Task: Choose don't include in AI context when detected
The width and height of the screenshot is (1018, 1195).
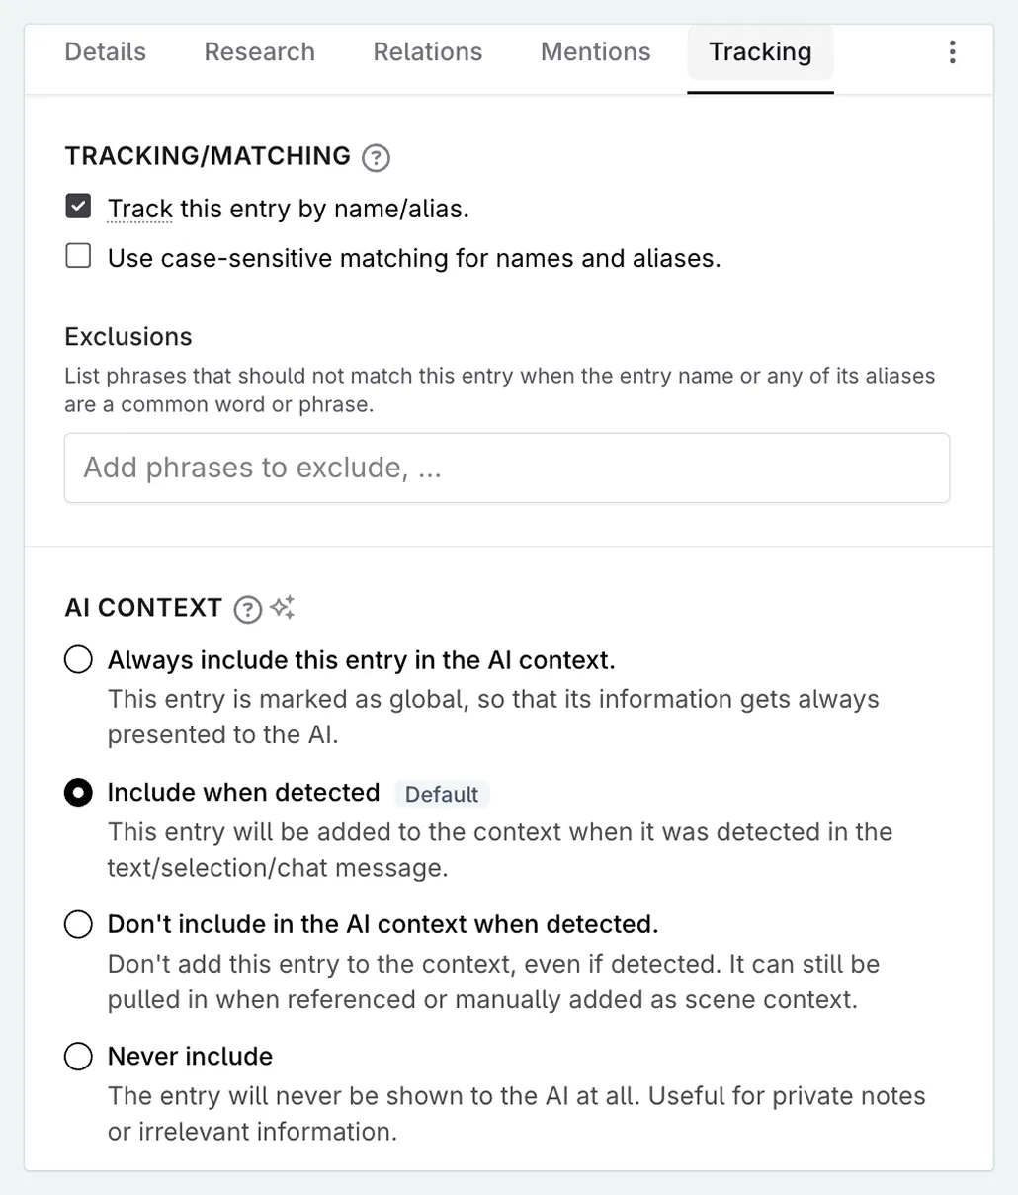Action: [78, 924]
